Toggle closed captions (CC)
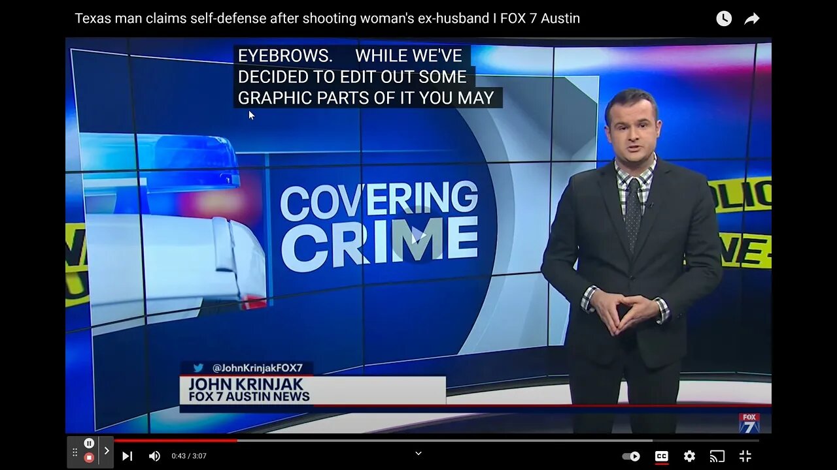 pyautogui.click(x=661, y=456)
